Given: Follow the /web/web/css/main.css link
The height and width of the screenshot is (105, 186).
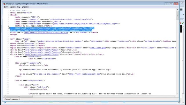Looking at the screenshot, I should pyautogui.click(x=36, y=30).
